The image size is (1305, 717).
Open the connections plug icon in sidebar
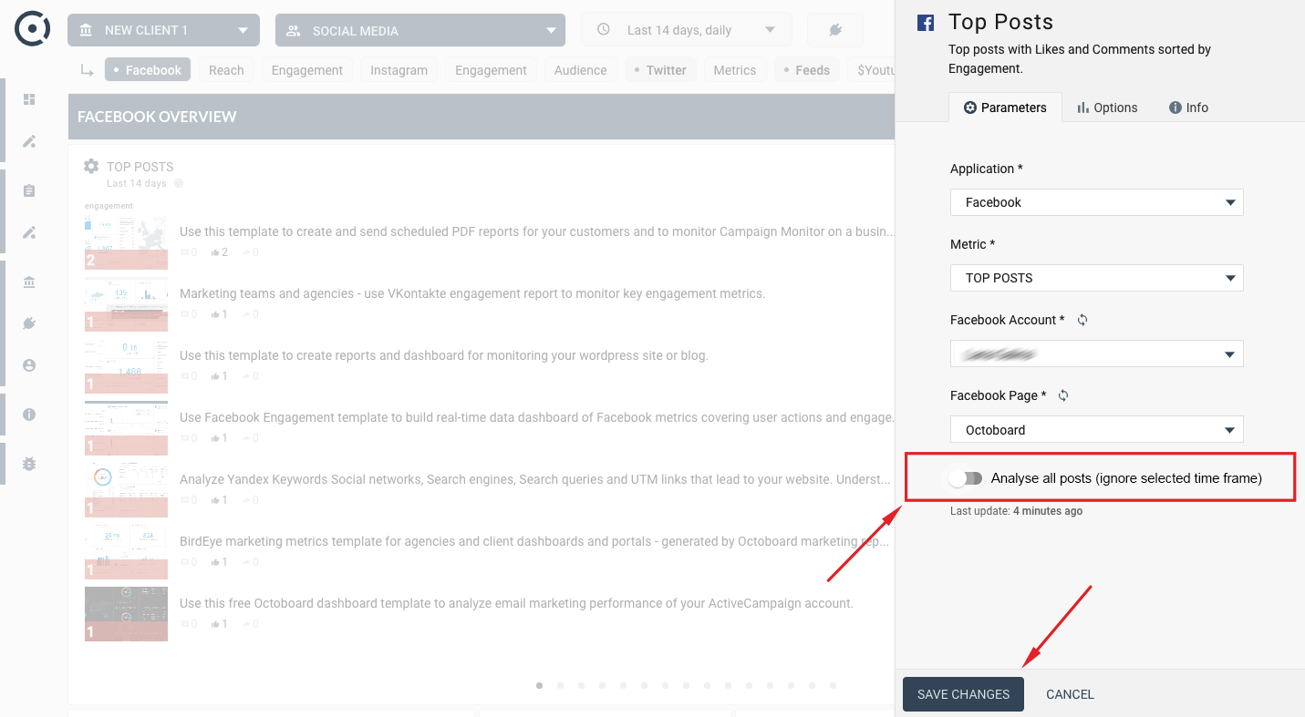tap(29, 323)
